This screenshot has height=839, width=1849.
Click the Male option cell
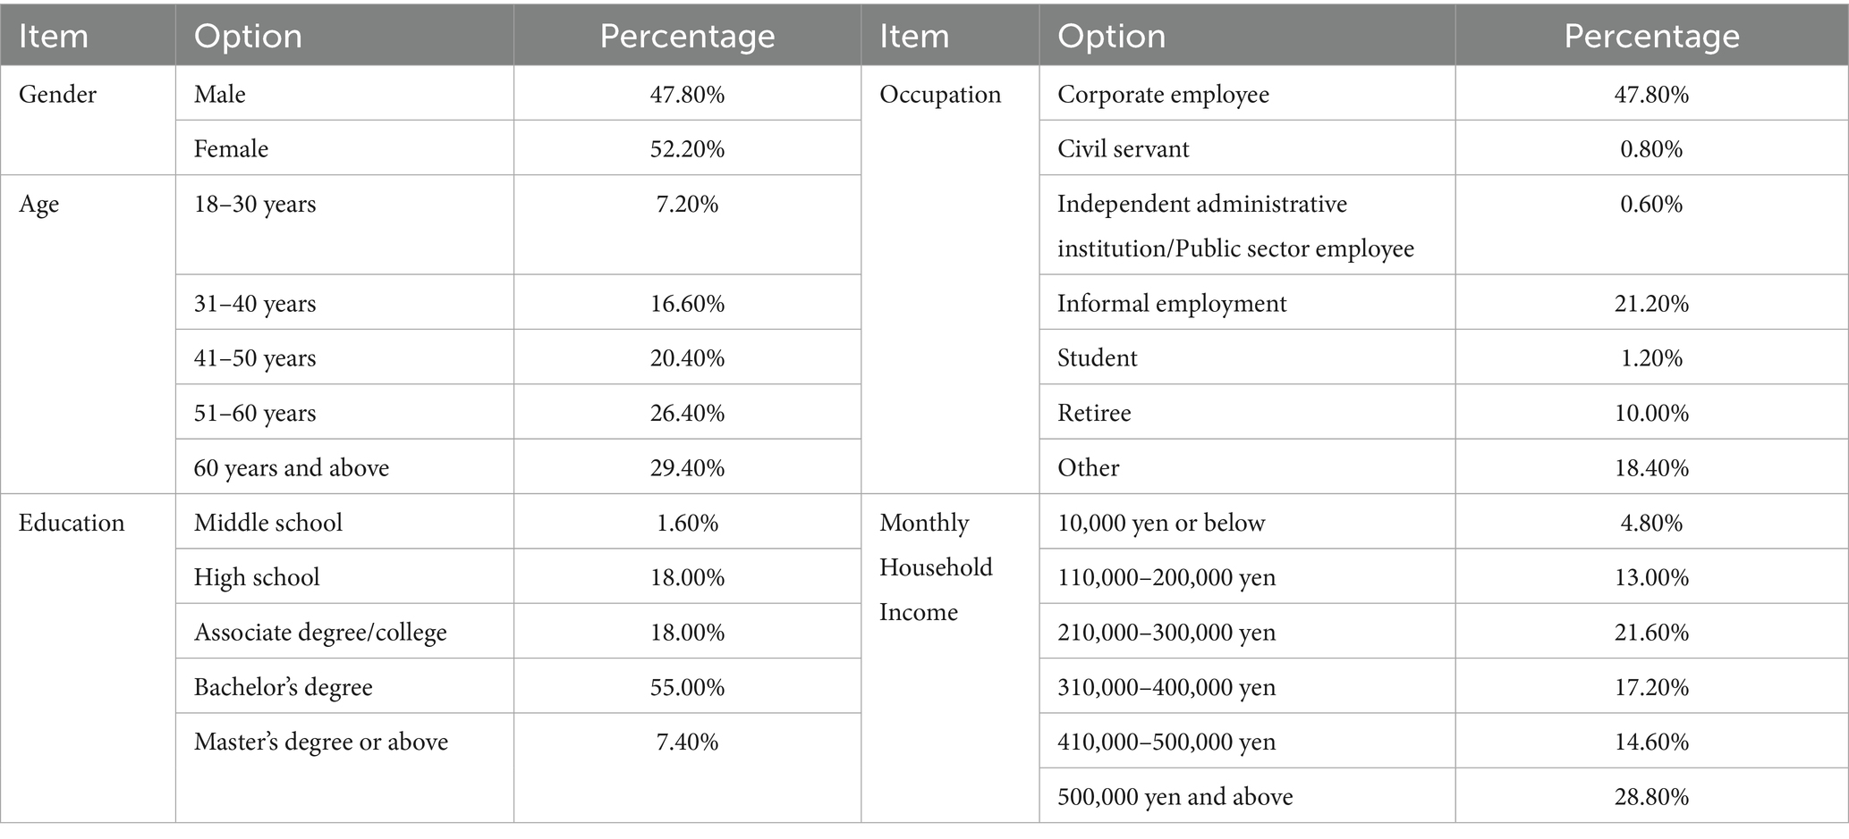pos(220,95)
